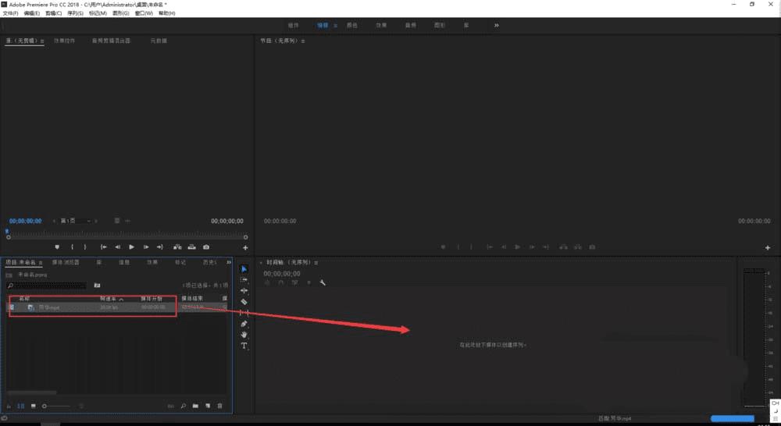Add marker button in timeline header
This screenshot has height=426, width=781.
click(x=308, y=282)
